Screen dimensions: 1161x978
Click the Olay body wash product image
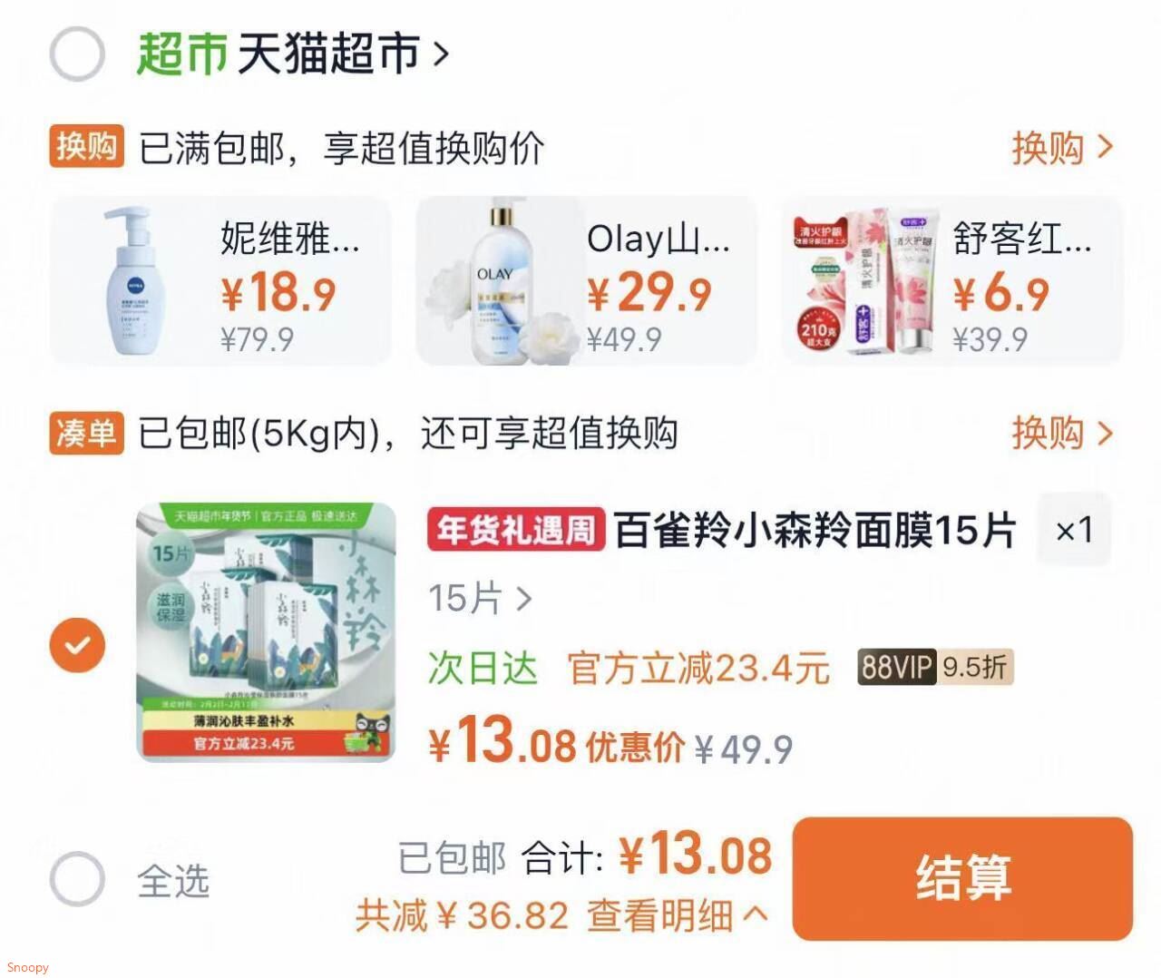[501, 281]
